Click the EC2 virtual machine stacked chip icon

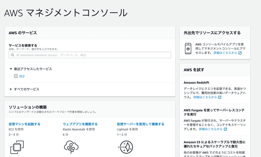tap(17, 147)
